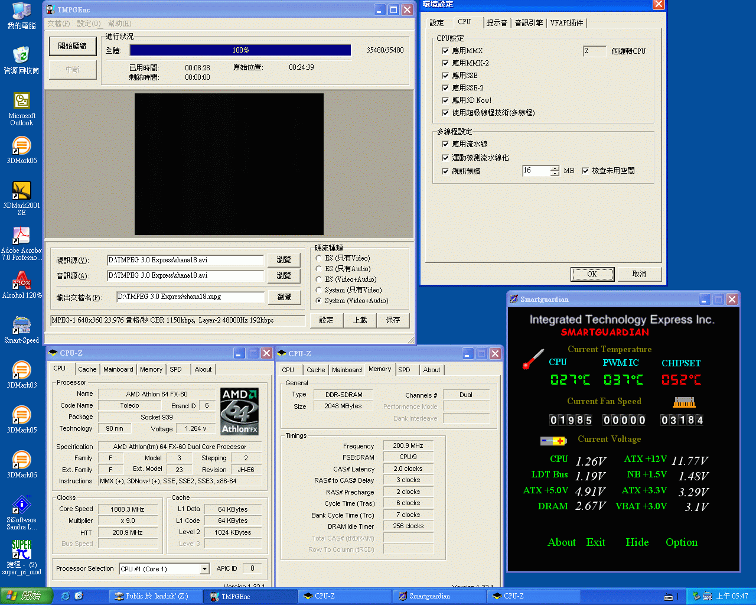Click the 個邏輯CPU number field

click(594, 51)
